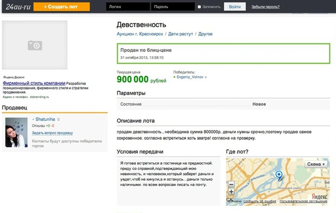This screenshot has width=336, height=213.
Task: Click the 24au.ru site logo
Action: click(17, 7)
